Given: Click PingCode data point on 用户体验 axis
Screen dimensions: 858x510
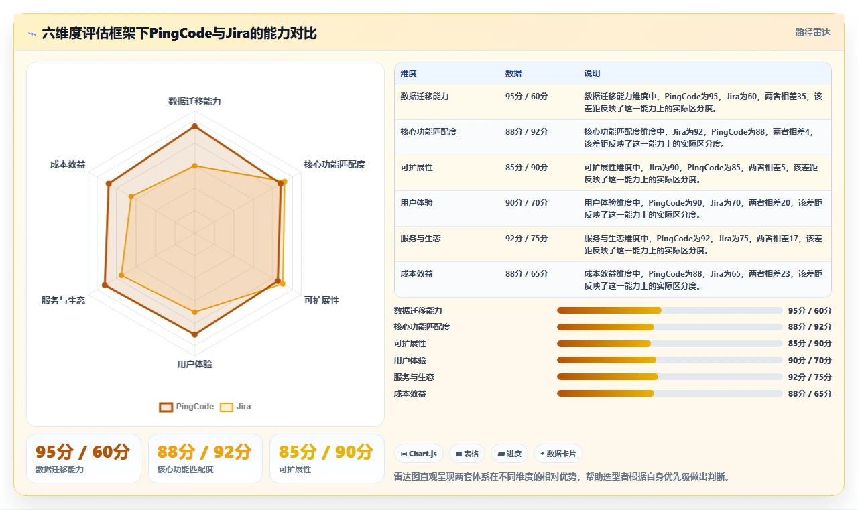Looking at the screenshot, I should pyautogui.click(x=194, y=334).
